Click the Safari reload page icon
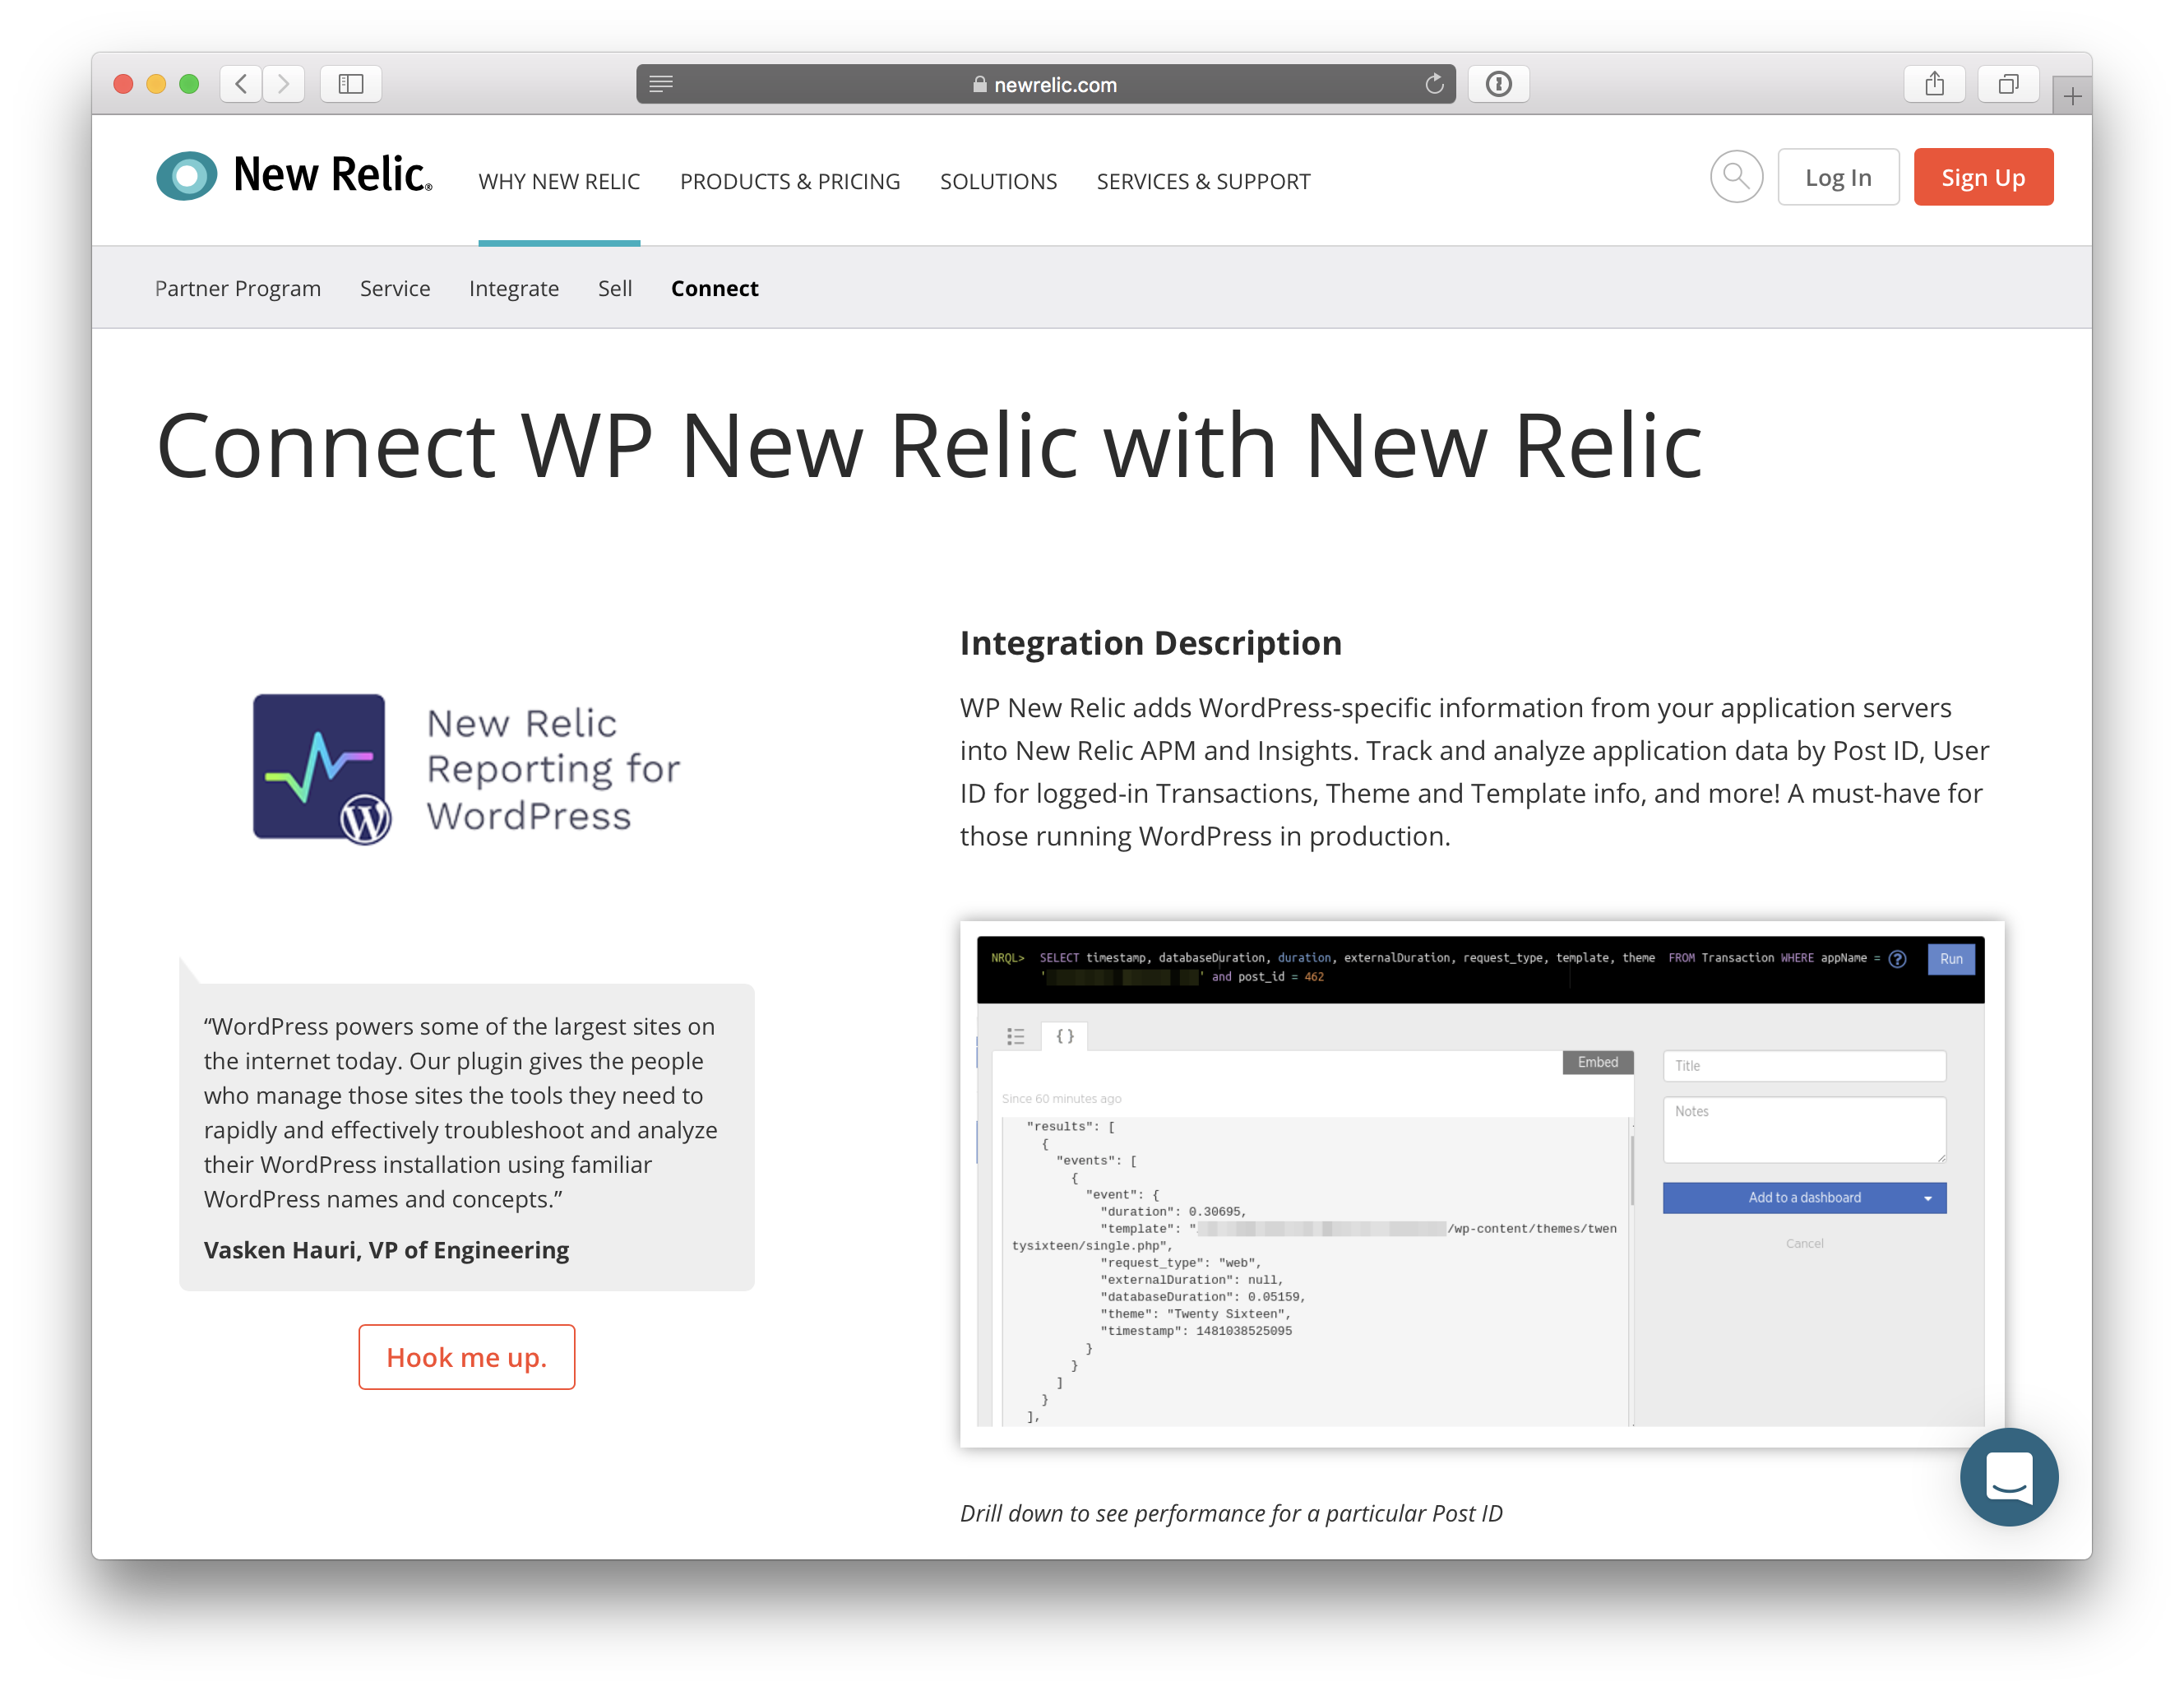The image size is (2184, 1691). (x=1434, y=84)
